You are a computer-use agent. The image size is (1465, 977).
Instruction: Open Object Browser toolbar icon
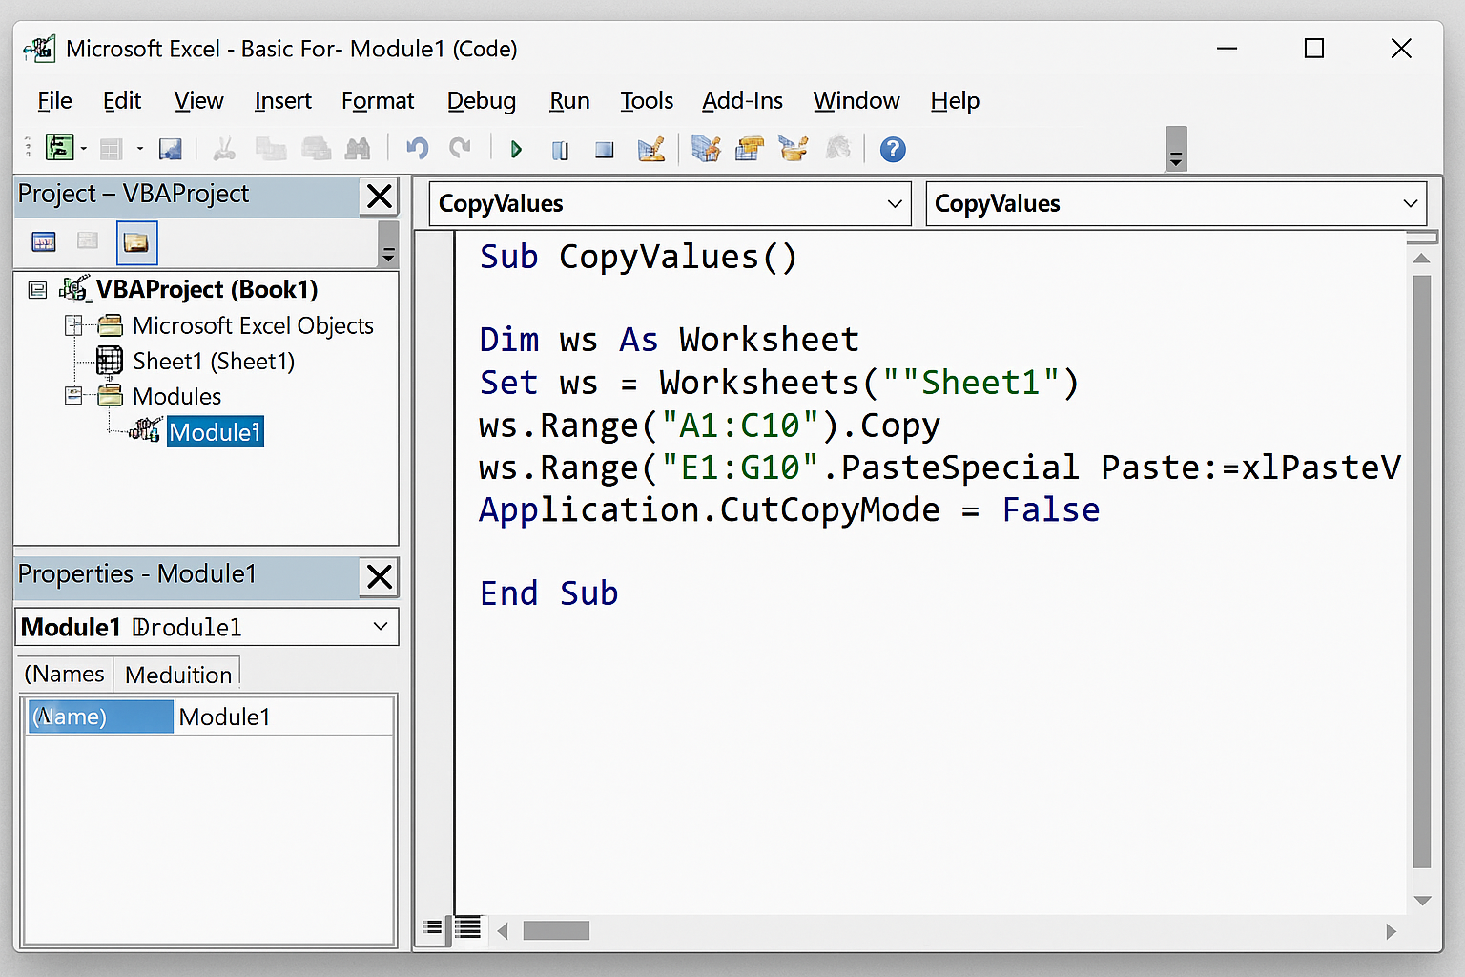point(794,149)
